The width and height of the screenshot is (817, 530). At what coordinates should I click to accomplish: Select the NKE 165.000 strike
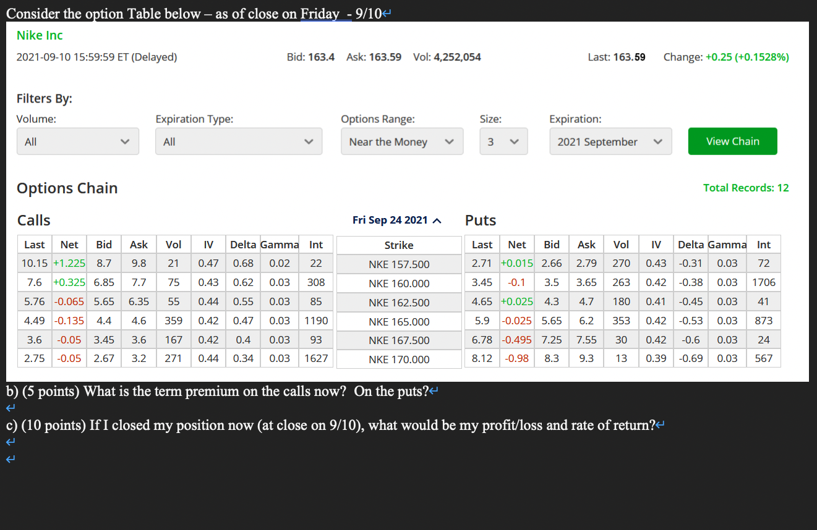point(399,322)
